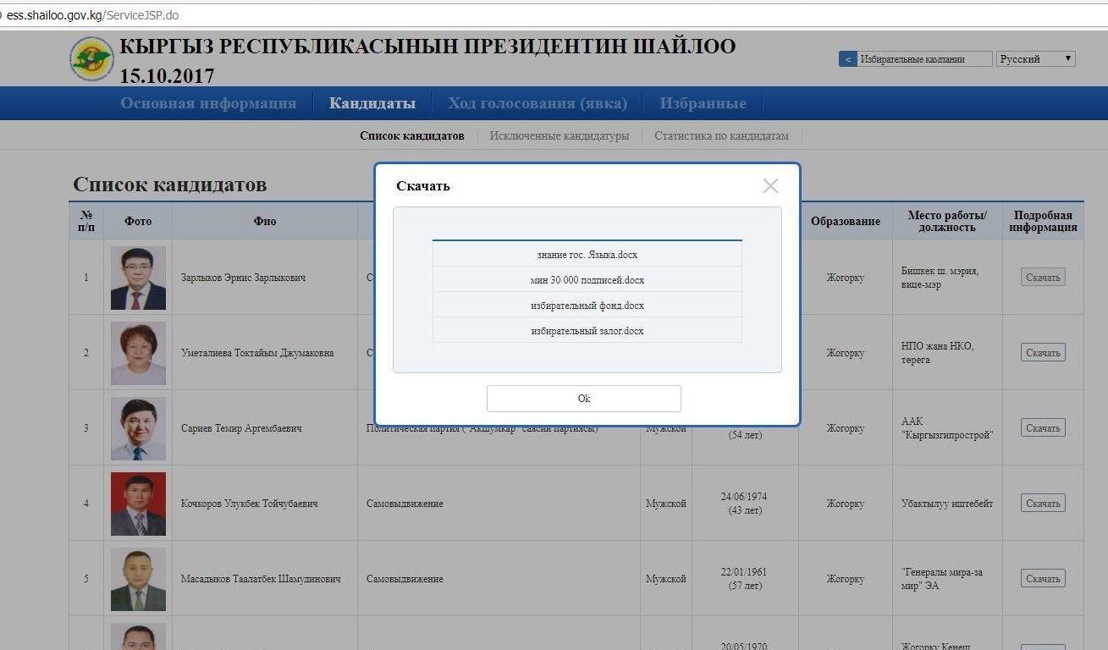The image size is (1108, 650).
Task: Click photo of Уметалиева Токтайым
Action: pos(138,353)
